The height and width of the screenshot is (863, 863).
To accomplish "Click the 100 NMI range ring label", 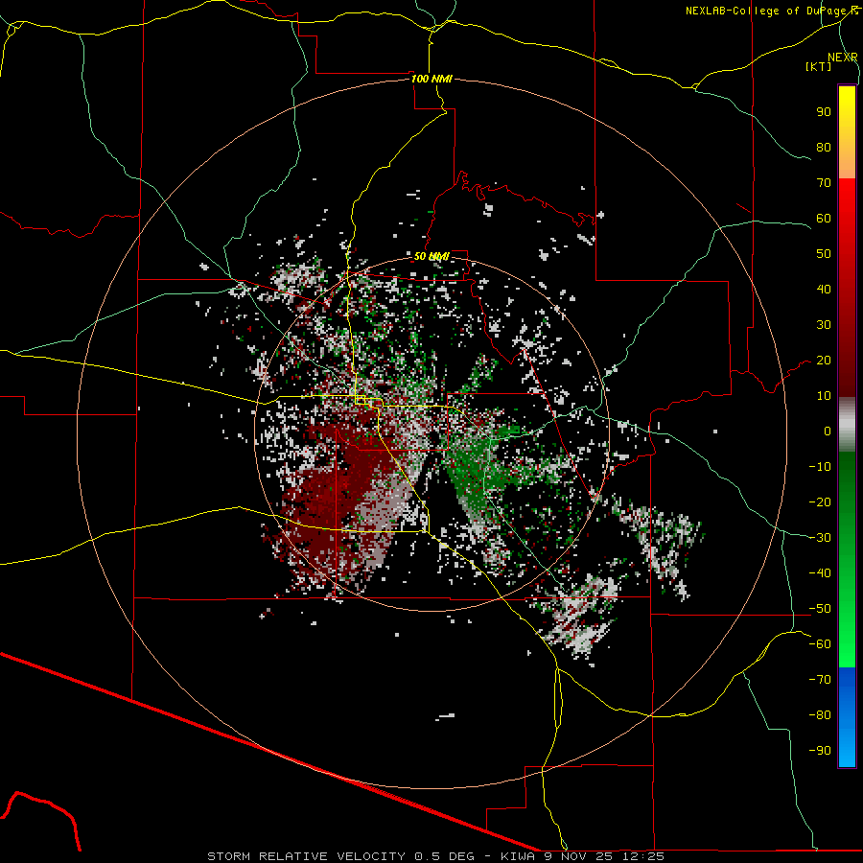I will (x=432, y=79).
